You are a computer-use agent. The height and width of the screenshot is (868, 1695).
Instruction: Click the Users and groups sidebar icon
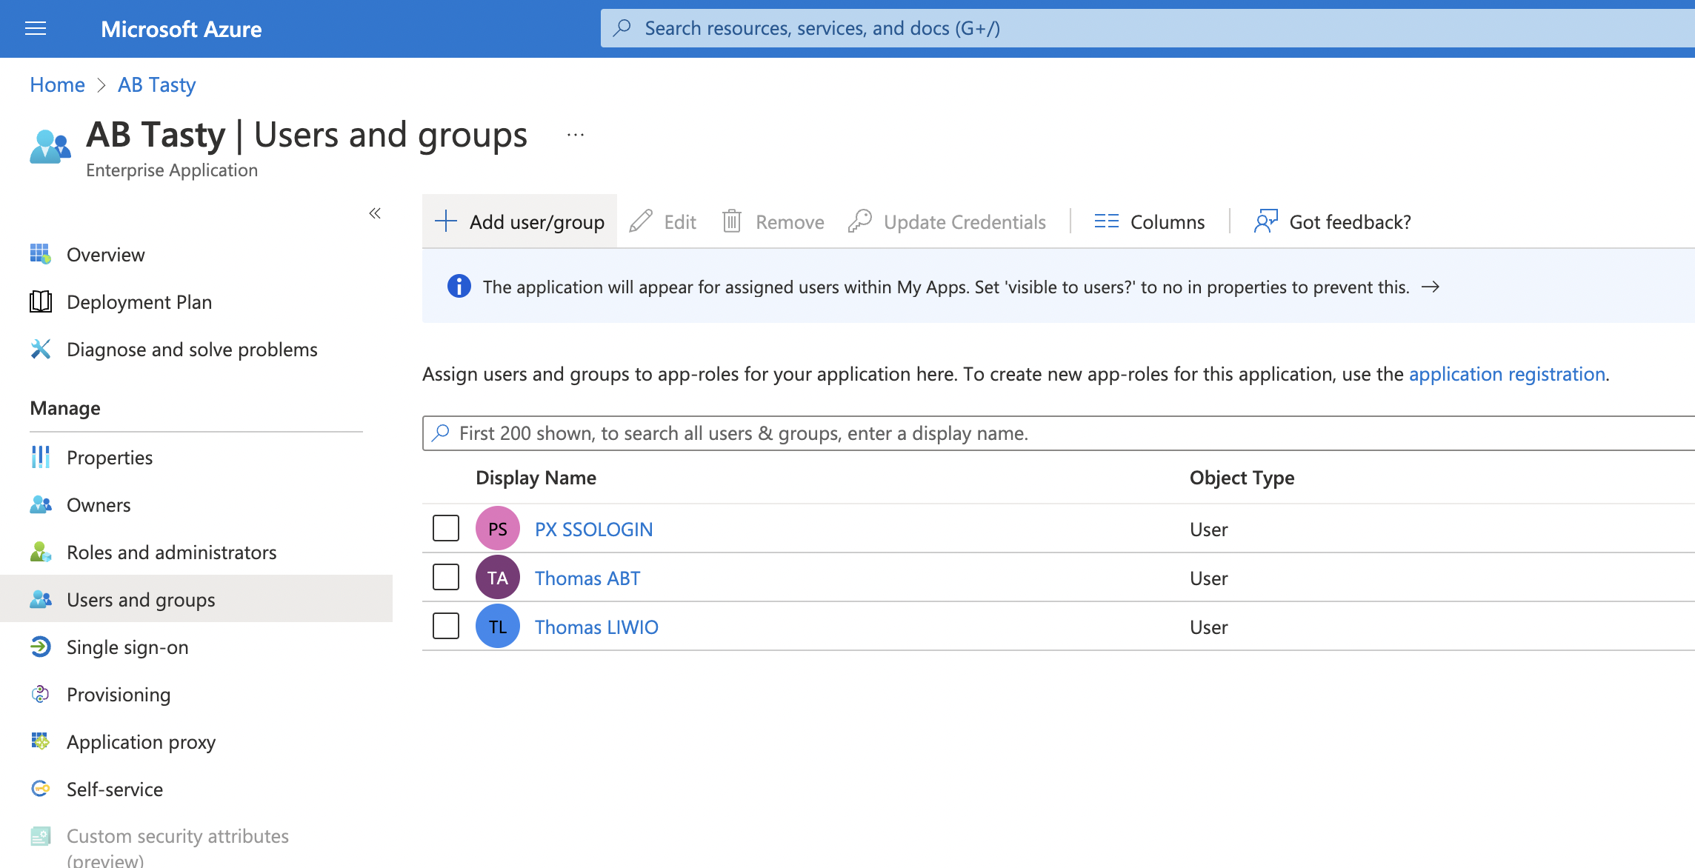coord(41,599)
